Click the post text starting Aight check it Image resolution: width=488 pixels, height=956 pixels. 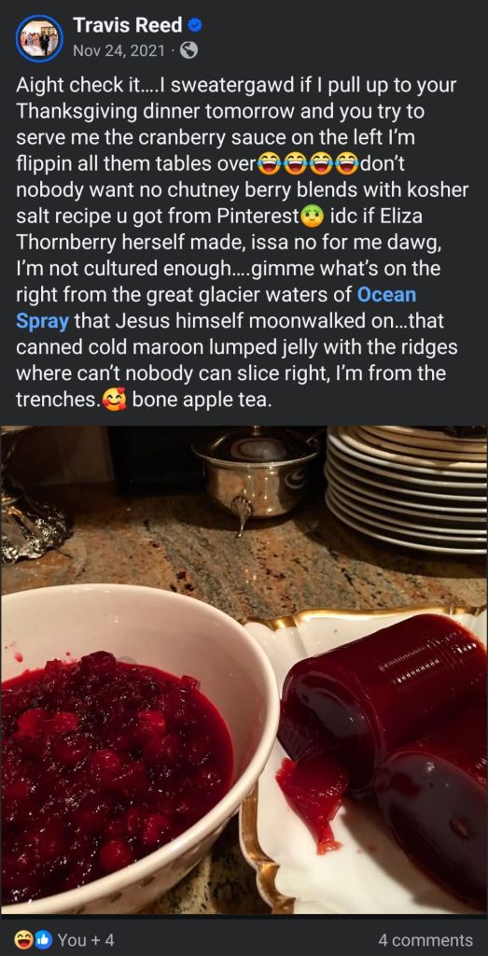(243, 244)
